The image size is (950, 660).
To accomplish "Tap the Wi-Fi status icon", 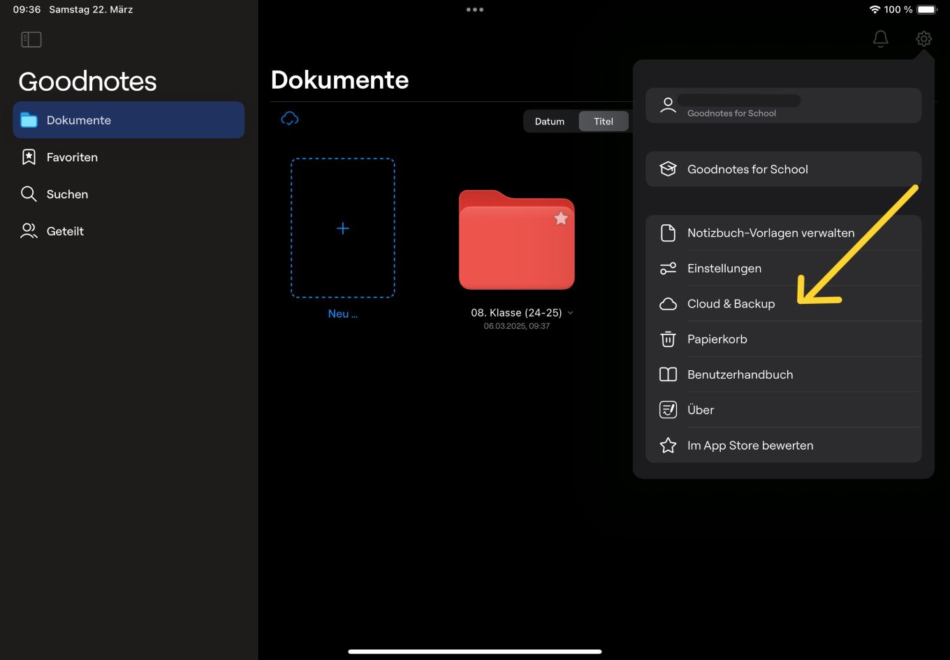I will (x=875, y=10).
